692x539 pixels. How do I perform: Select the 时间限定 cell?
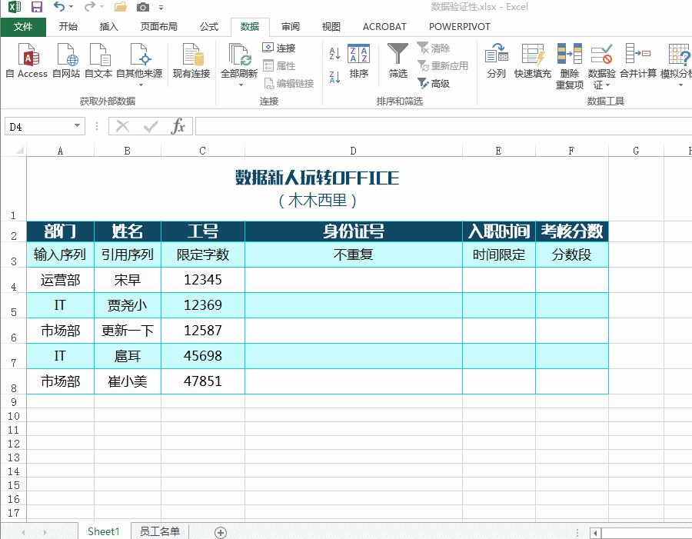[x=499, y=255]
